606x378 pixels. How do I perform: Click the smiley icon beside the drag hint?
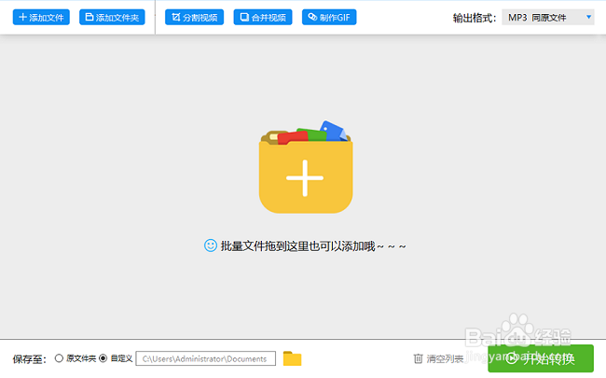click(x=211, y=245)
